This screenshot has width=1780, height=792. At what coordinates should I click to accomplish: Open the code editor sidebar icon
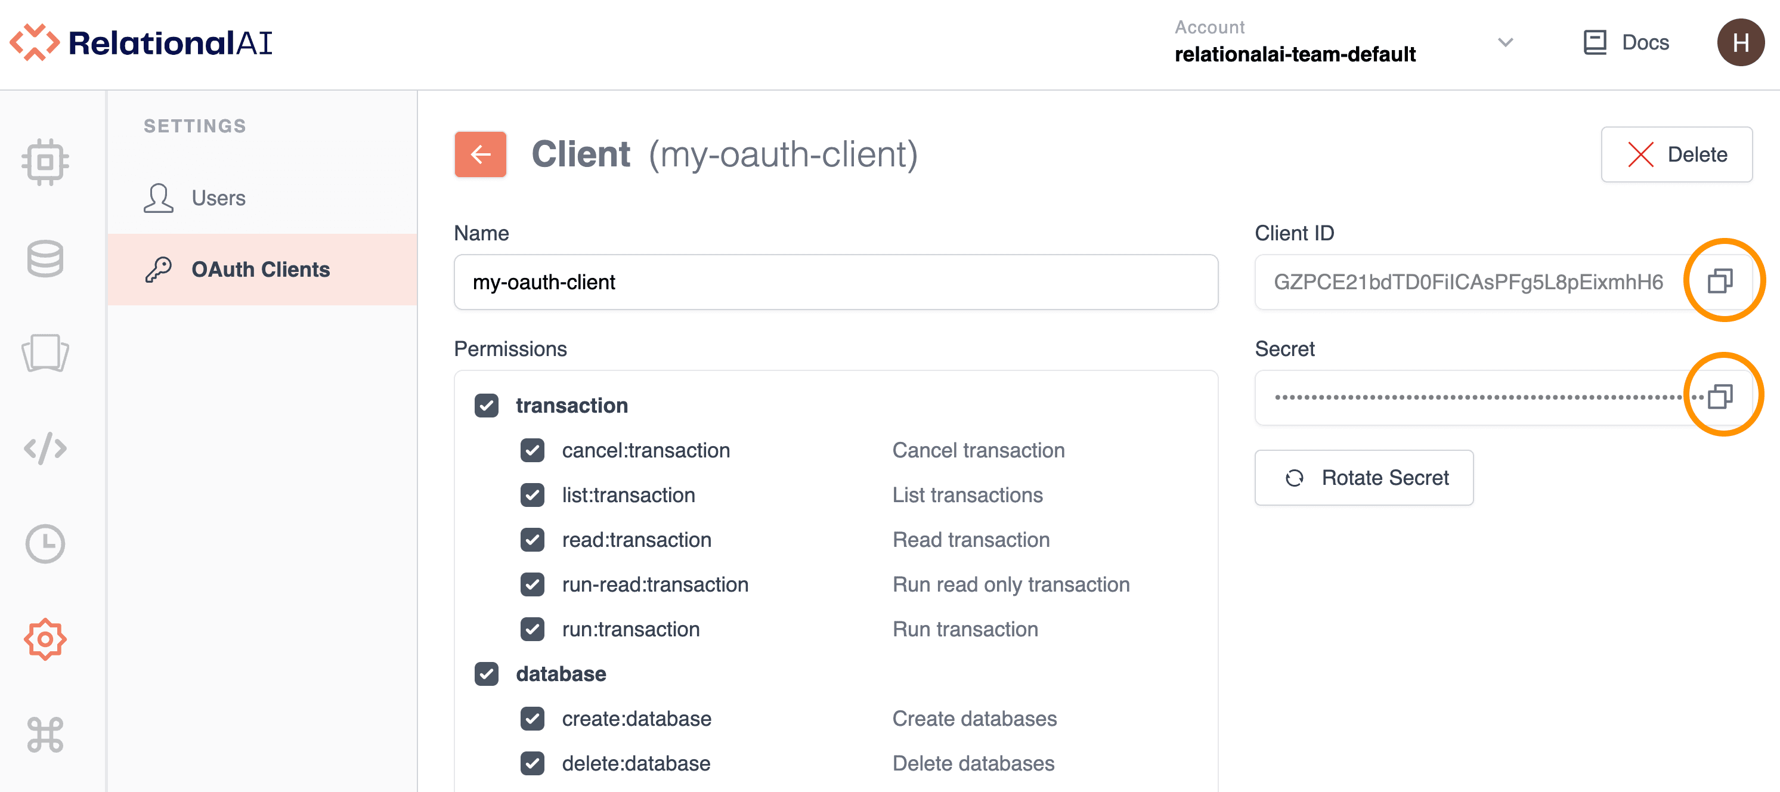(x=45, y=448)
